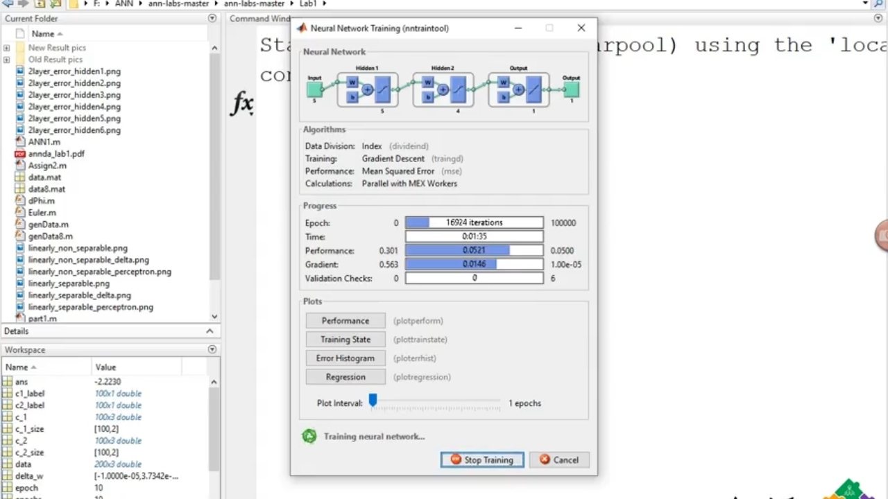Click the back navigation arrow in folder toolbar
The height and width of the screenshot is (499, 888).
click(9, 3)
